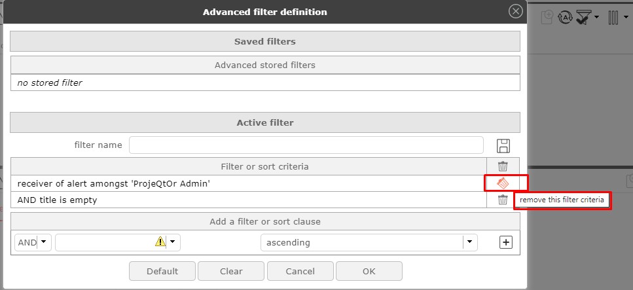
Task: Click the filter funnel icon in the toolbar
Action: [x=583, y=18]
